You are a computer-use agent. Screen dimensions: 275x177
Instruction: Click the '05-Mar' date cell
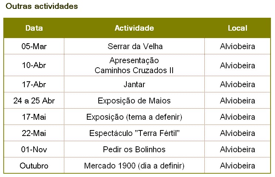(x=34, y=46)
